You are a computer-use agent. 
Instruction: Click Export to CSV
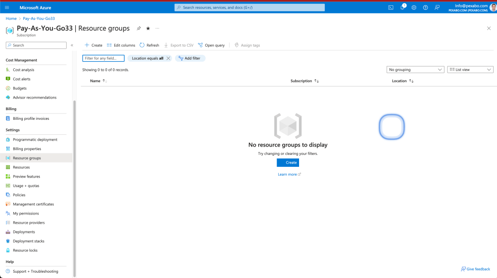(x=179, y=45)
